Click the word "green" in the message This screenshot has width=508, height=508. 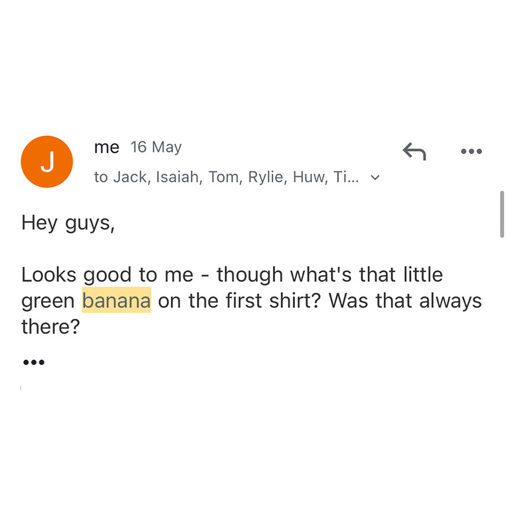48,301
